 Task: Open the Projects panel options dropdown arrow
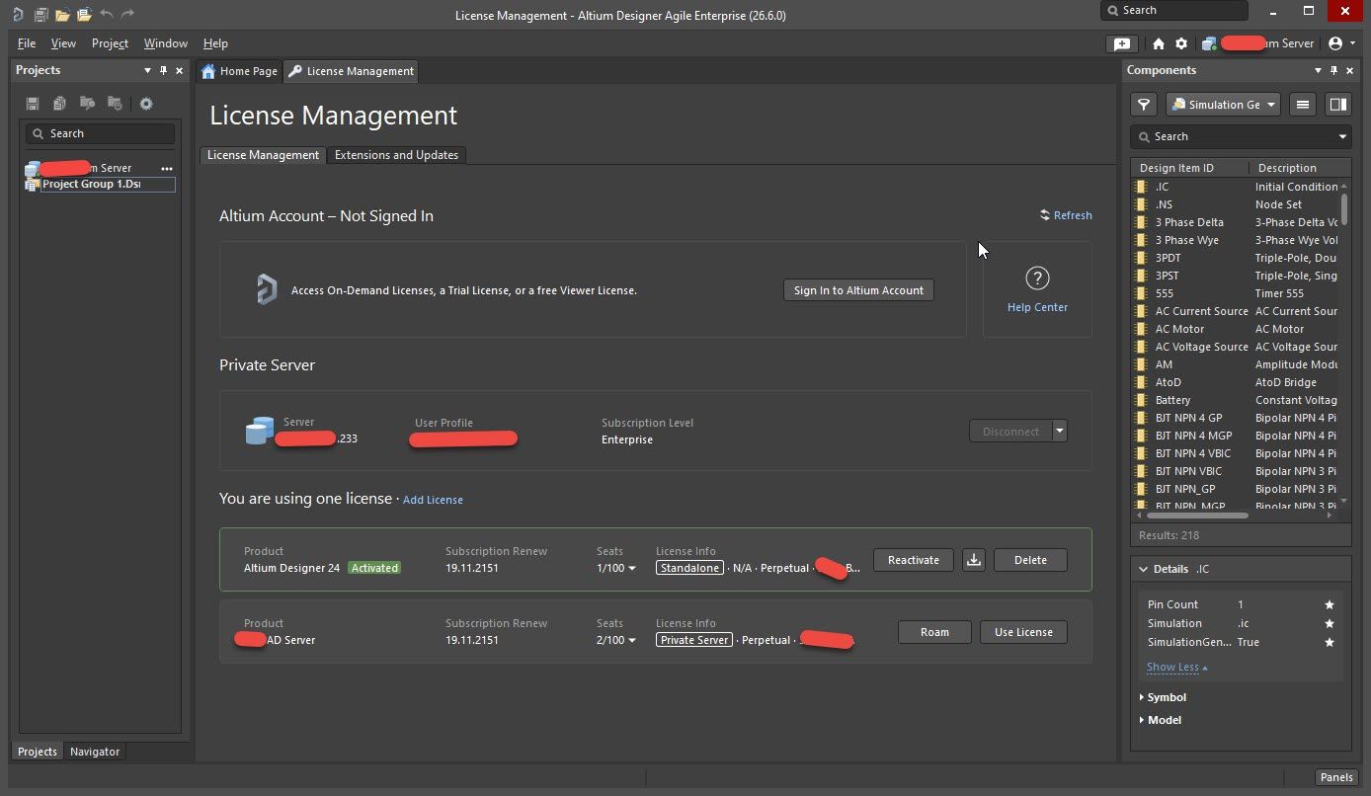coord(147,70)
